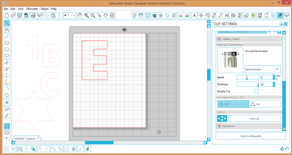This screenshot has width=292, height=155.
Task: Click Send to Silhouette button
Action: (x=251, y=136)
